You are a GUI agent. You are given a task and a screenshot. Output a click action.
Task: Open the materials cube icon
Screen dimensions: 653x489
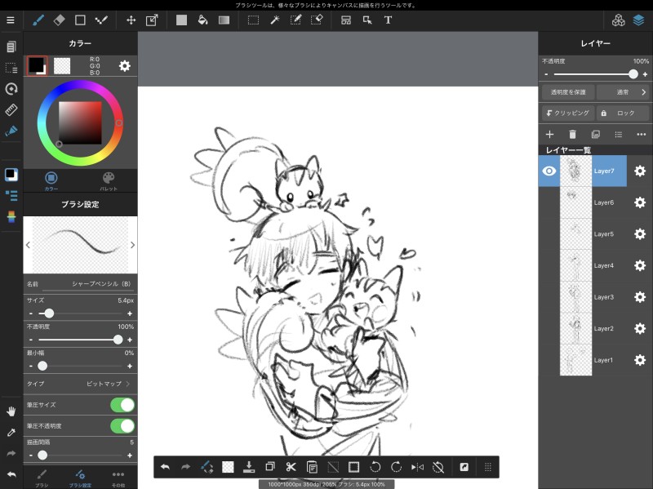[618, 20]
